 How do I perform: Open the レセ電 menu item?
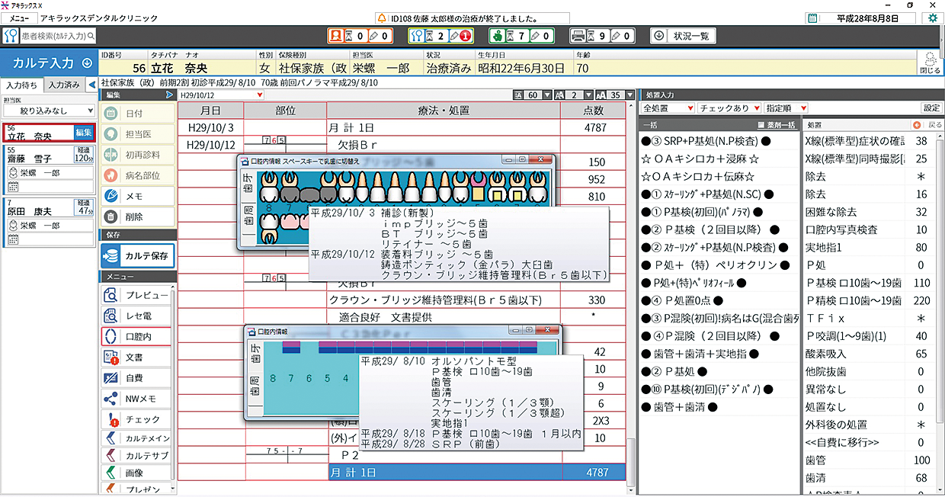(x=138, y=316)
